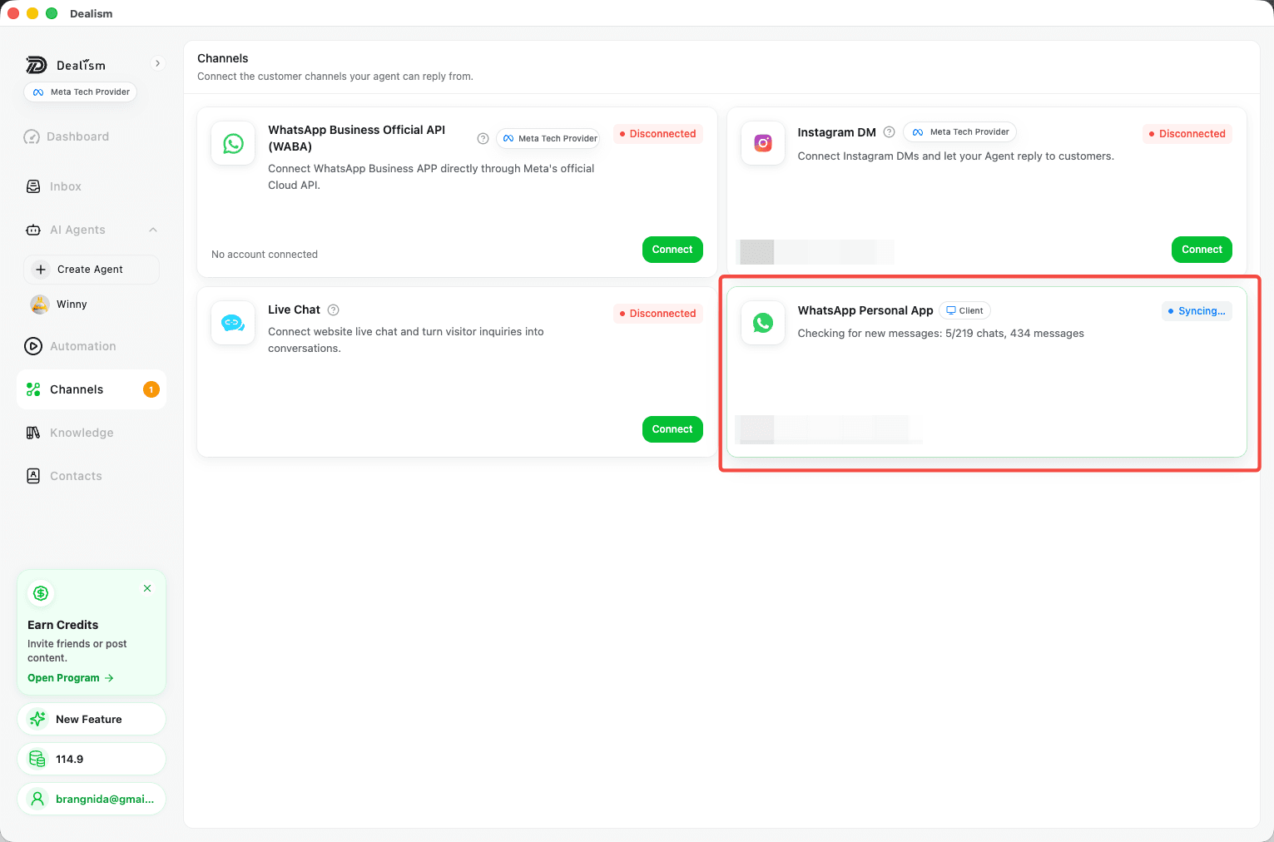1274x842 pixels.
Task: Click the Channels notification count badge
Action: pyautogui.click(x=151, y=389)
